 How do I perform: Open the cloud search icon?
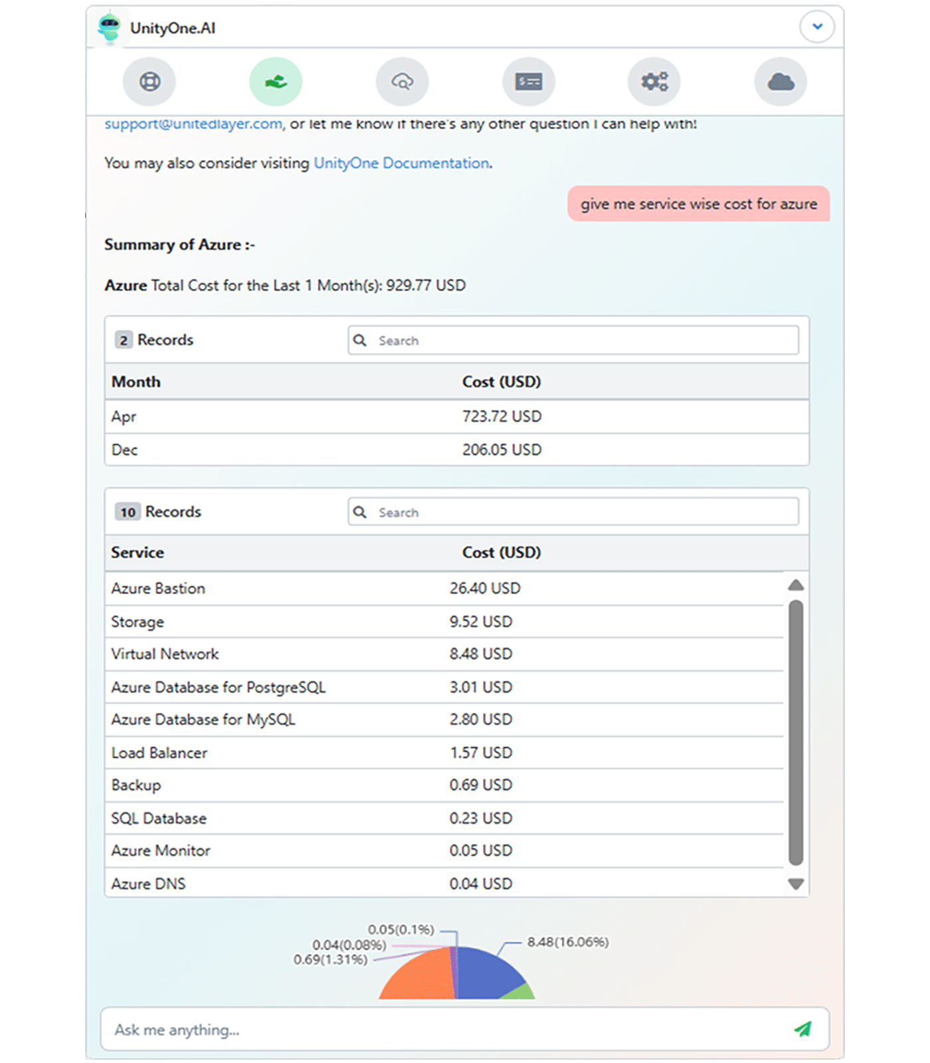402,82
